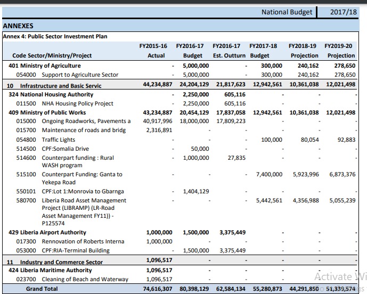Click the ANNEXES section heading
367x294 pixels.
pyautogui.click(x=18, y=26)
